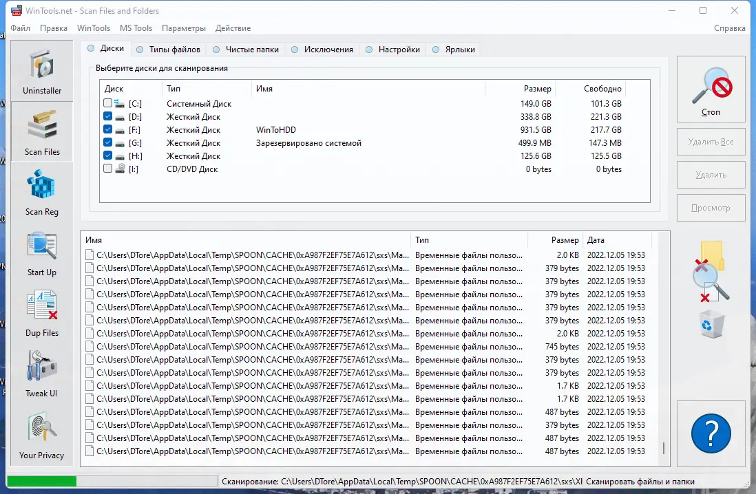Sort drives by the Размер column header
Image resolution: width=756 pixels, height=494 pixels.
coord(521,89)
